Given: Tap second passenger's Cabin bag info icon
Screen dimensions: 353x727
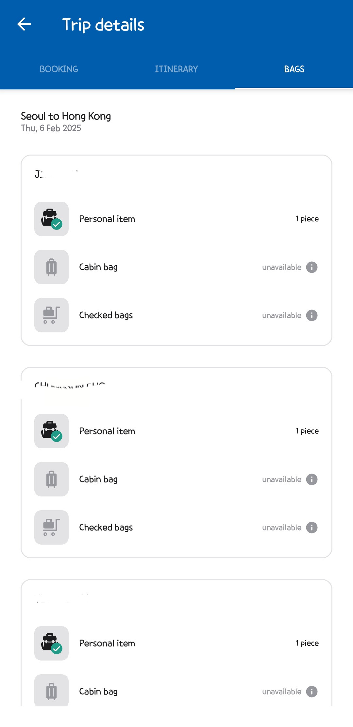Looking at the screenshot, I should 312,479.
